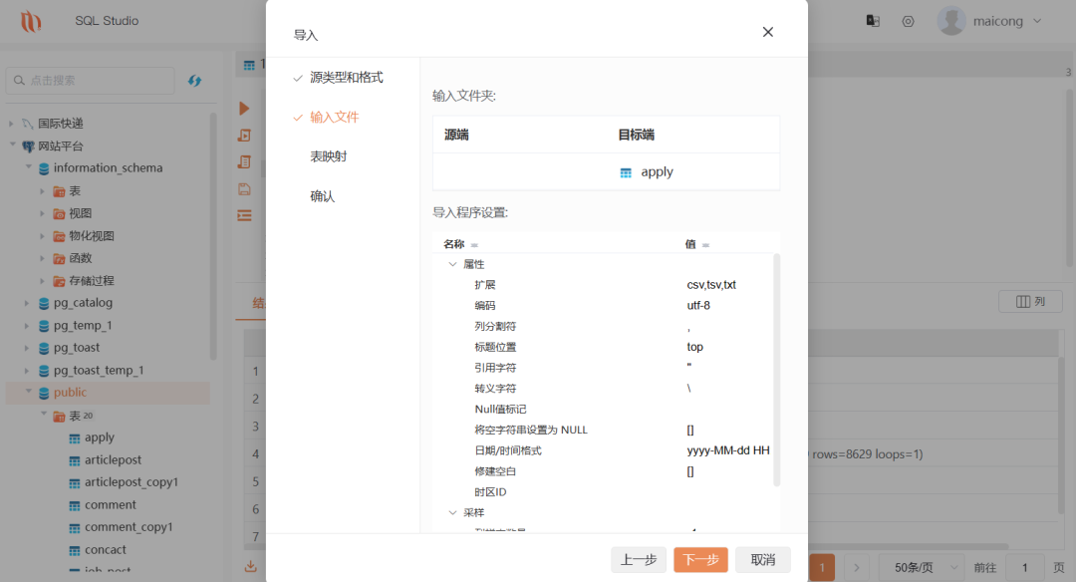Select the 表映射 step

pyautogui.click(x=329, y=156)
